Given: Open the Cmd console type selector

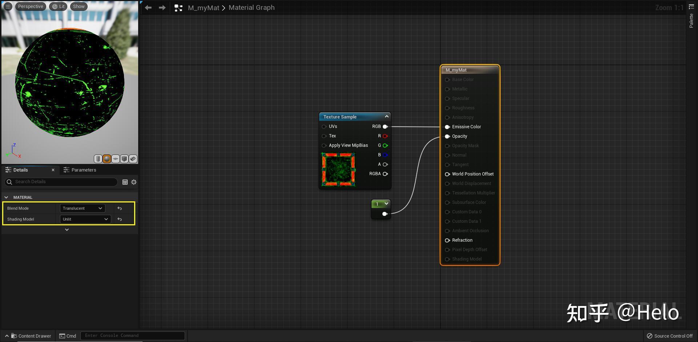Looking at the screenshot, I should pos(68,336).
